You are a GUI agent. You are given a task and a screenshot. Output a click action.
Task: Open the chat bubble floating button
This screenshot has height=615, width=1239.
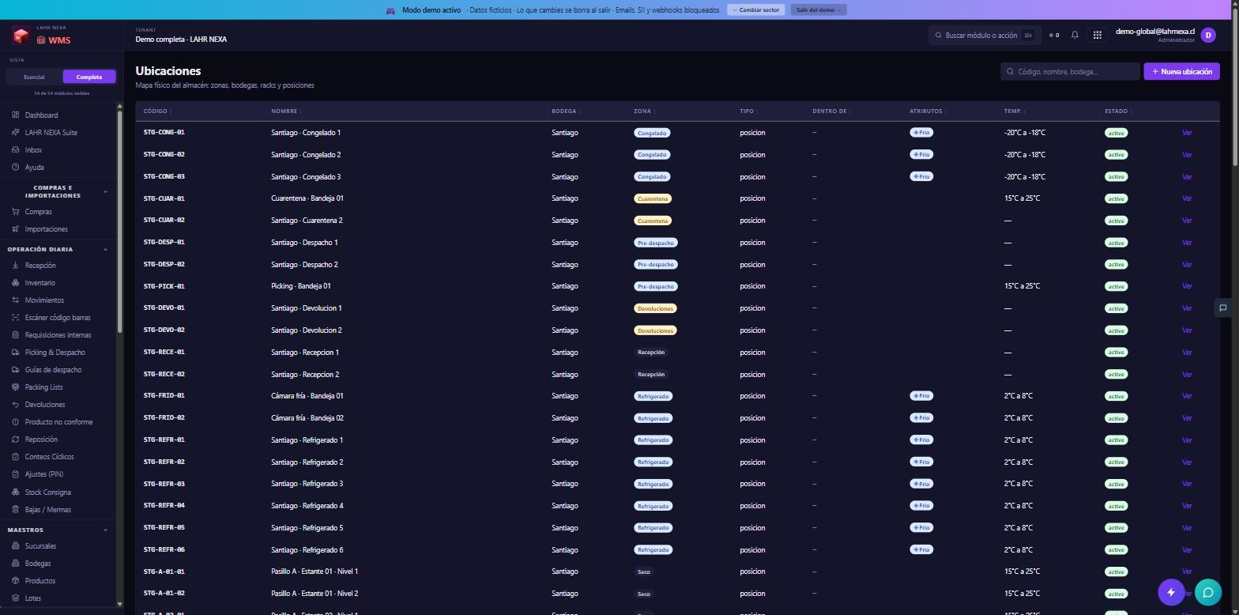coord(1207,591)
